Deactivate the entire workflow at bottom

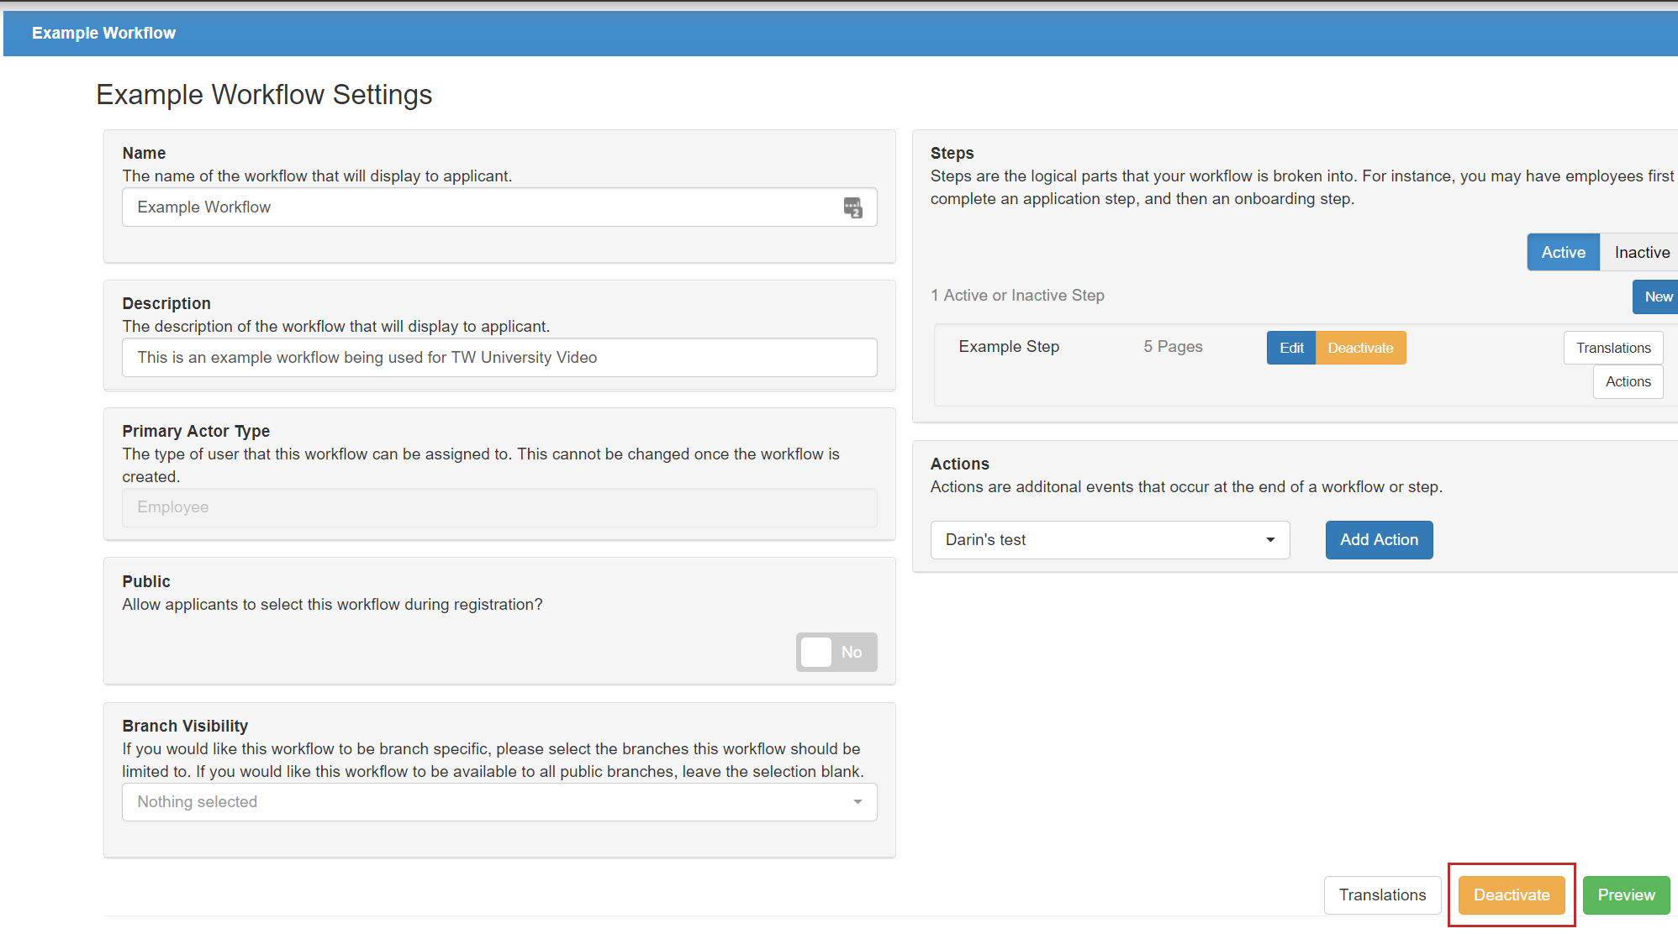(x=1511, y=895)
